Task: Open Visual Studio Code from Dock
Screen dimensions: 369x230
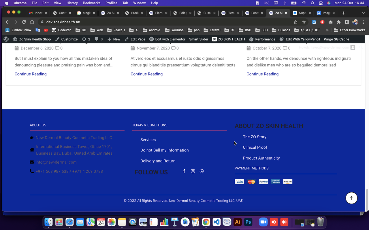Action: click(216, 222)
